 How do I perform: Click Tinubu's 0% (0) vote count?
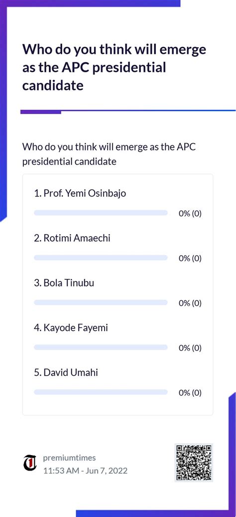coord(190,303)
